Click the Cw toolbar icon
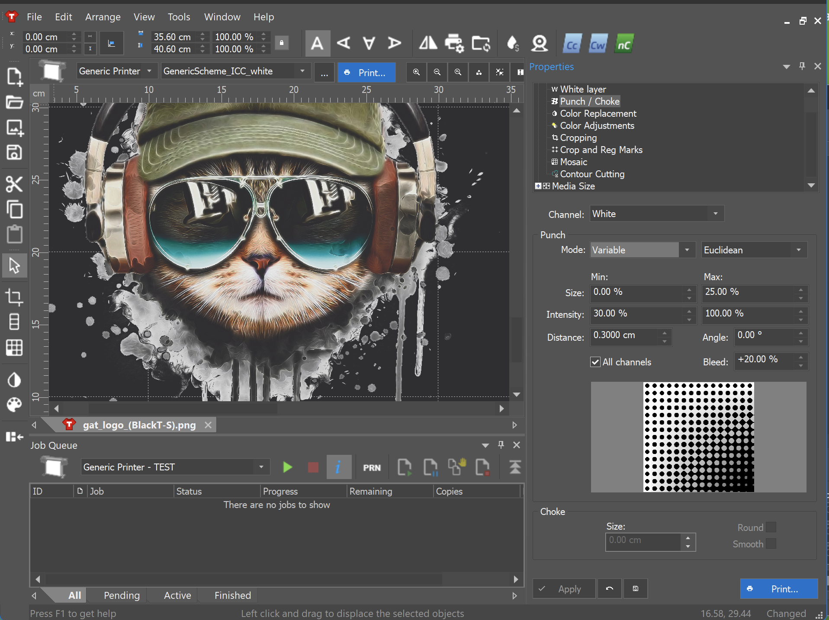Screen dimensions: 829x620 coord(598,44)
